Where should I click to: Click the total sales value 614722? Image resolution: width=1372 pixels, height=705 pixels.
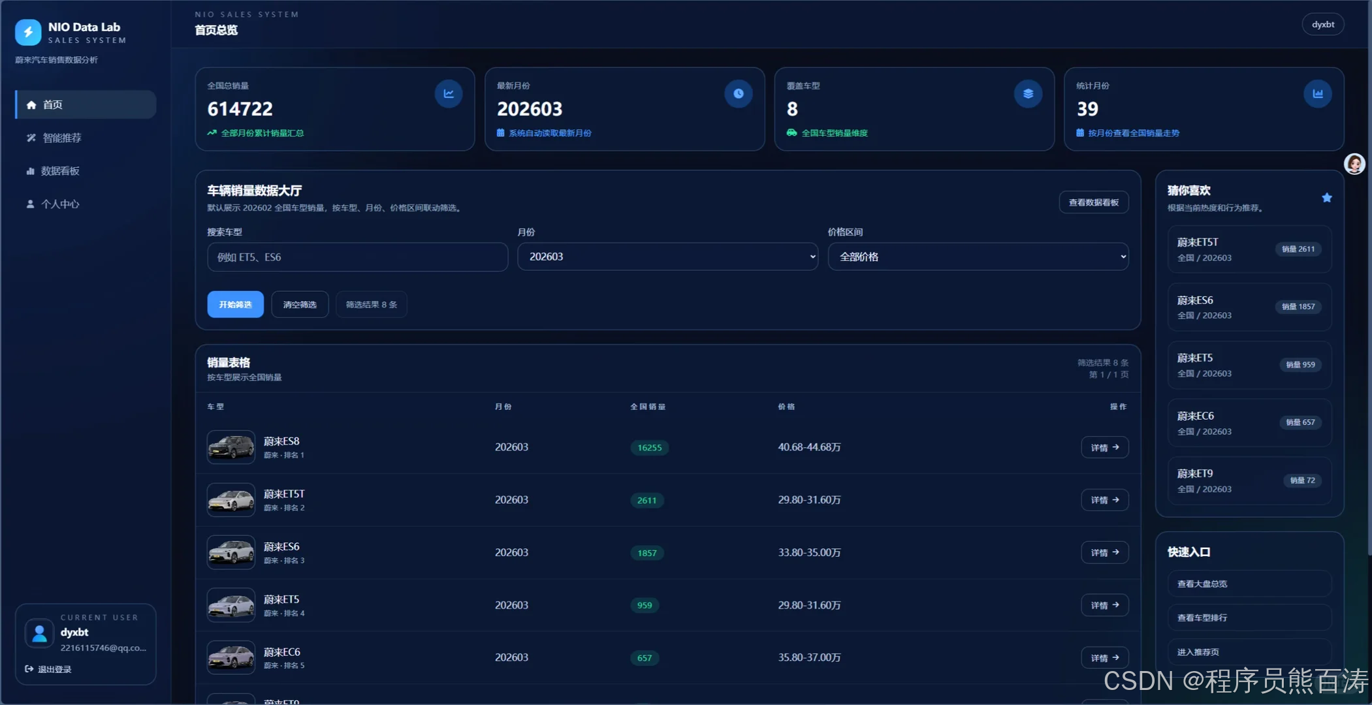pyautogui.click(x=240, y=108)
